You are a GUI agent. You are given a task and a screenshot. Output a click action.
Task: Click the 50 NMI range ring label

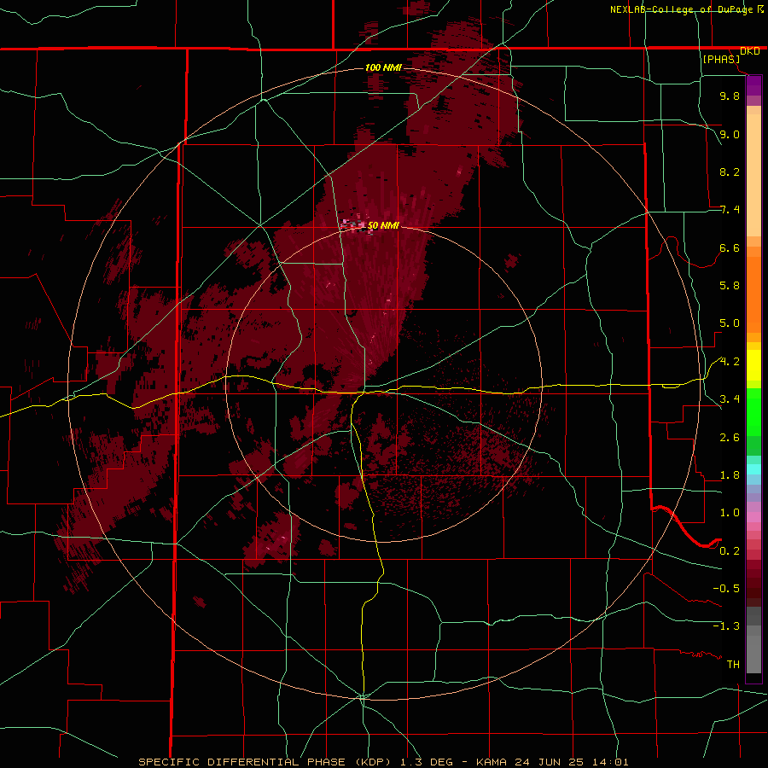(383, 225)
